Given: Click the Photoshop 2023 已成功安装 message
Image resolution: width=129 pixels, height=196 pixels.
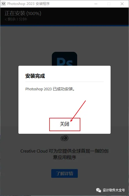Looking at the screenshot, I should pyautogui.click(x=50, y=89).
